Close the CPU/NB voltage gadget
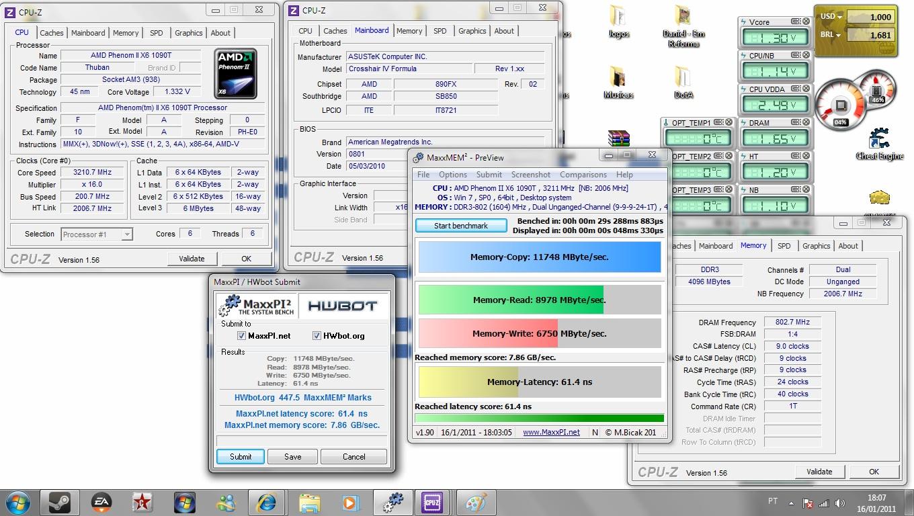Viewport: 914px width, 516px height. 804,56
